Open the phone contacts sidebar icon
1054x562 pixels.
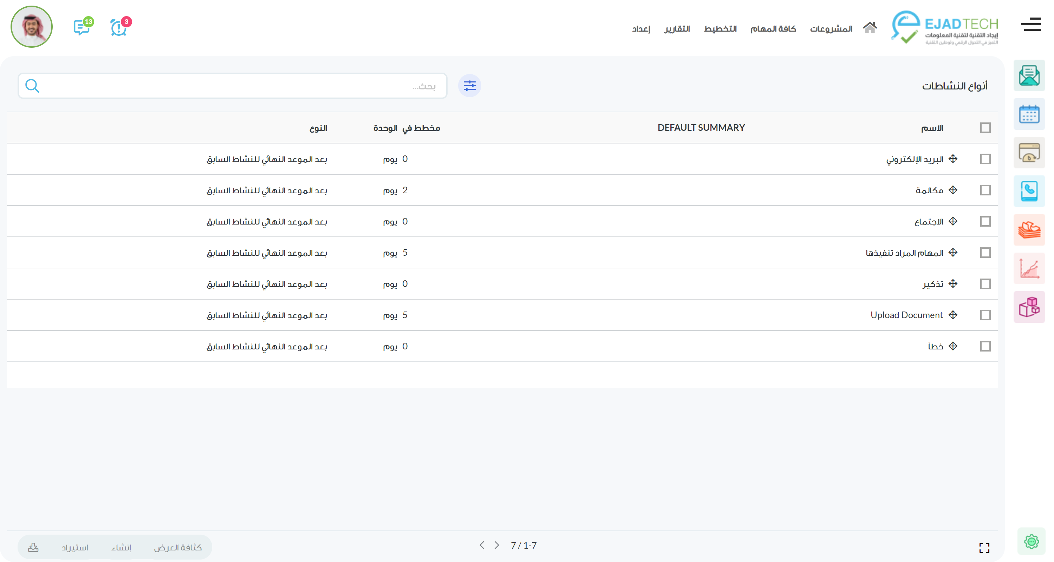pyautogui.click(x=1029, y=191)
